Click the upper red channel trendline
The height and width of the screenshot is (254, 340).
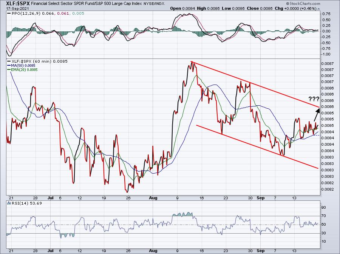(256, 84)
